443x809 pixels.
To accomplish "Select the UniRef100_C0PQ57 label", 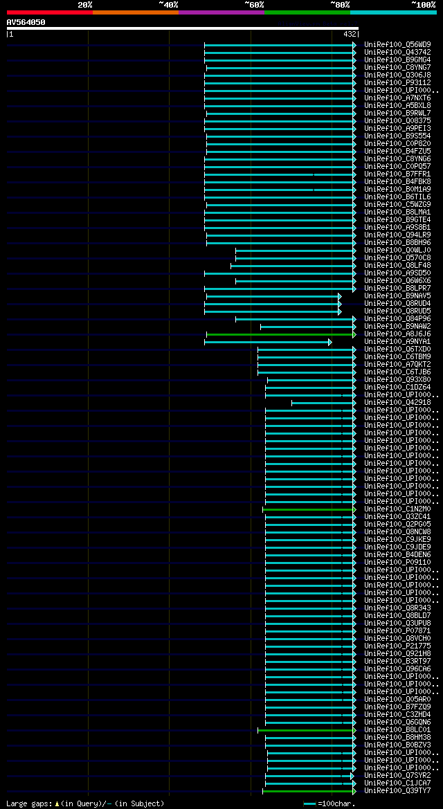I will (397, 167).
